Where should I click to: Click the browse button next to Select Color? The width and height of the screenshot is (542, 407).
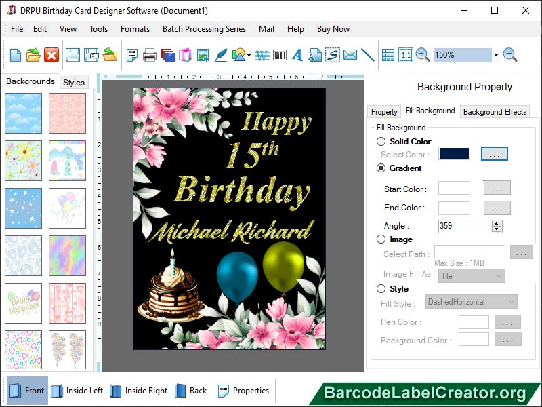click(x=495, y=154)
